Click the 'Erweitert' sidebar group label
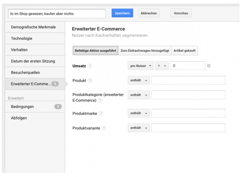The height and width of the screenshot is (177, 246). tap(16, 98)
